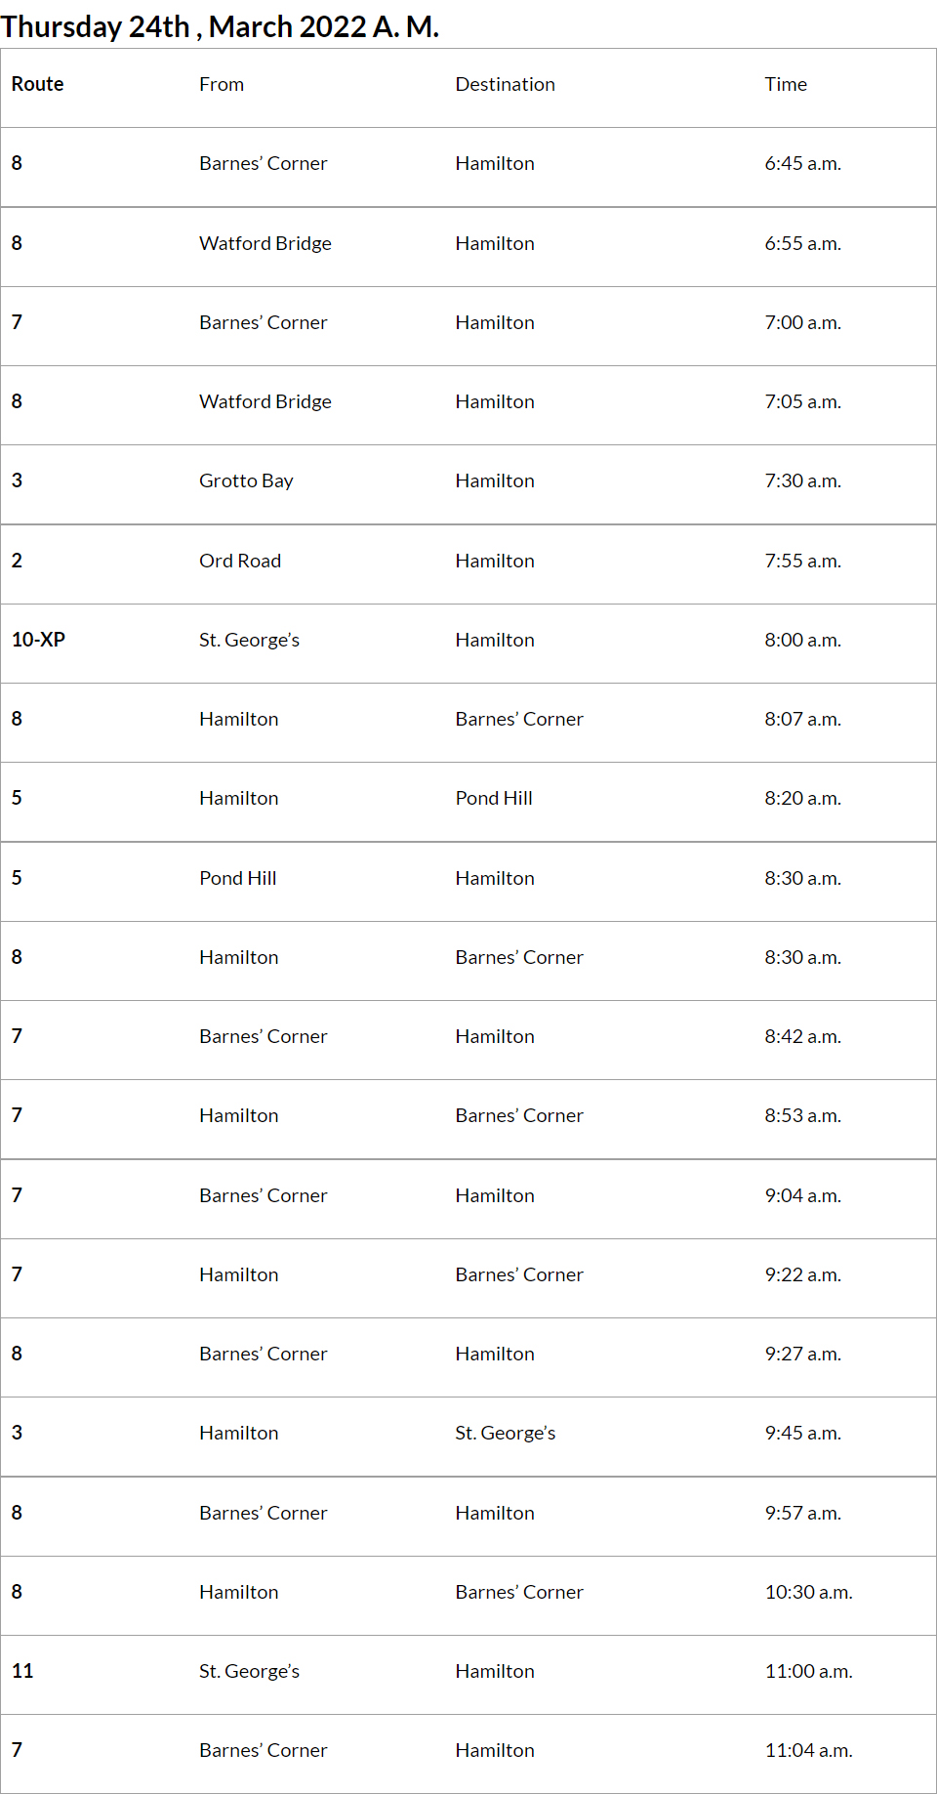Select the Grotto Bay origin cell
Viewport: 937px width, 1794px height.
coord(246,481)
